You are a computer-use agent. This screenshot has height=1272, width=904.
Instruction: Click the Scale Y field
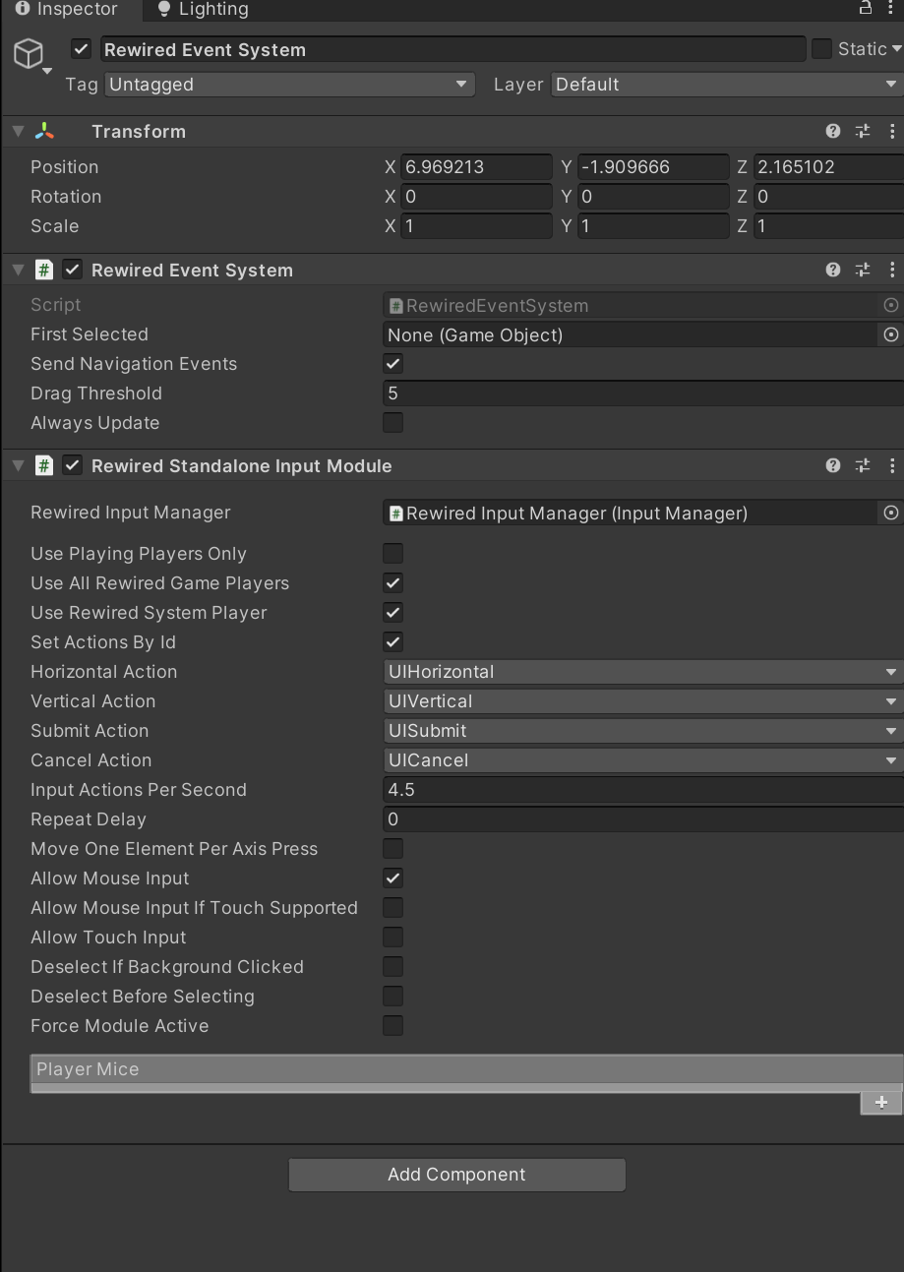click(x=653, y=226)
